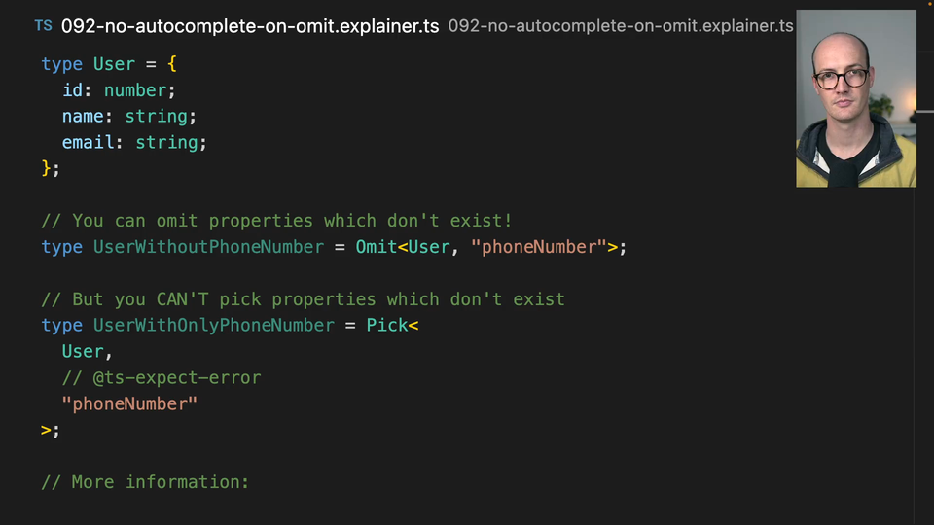This screenshot has width=934, height=525.
Task: Click the "But you CAN'T pick" comment
Action: (303, 299)
